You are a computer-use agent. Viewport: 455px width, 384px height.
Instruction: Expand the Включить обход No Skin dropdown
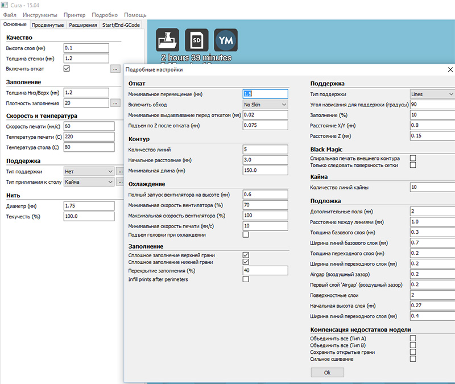pos(265,105)
